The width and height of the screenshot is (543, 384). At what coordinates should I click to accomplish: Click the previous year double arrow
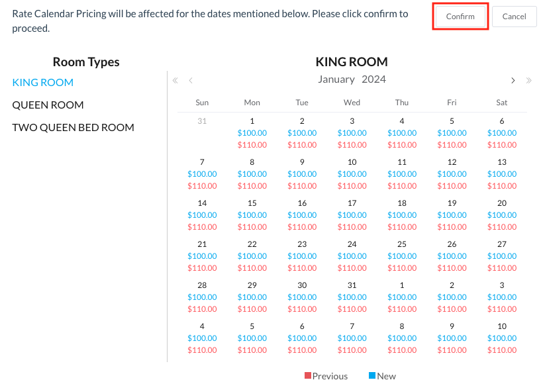pos(175,81)
